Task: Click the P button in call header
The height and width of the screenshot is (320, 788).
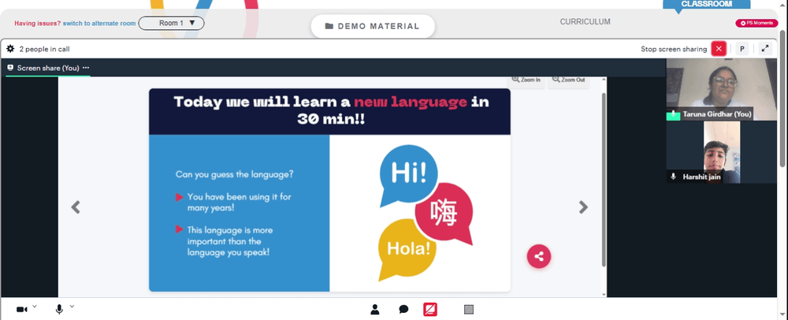Action: pos(742,49)
